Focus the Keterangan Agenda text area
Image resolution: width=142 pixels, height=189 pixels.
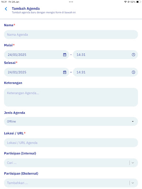pyautogui.click(x=71, y=97)
